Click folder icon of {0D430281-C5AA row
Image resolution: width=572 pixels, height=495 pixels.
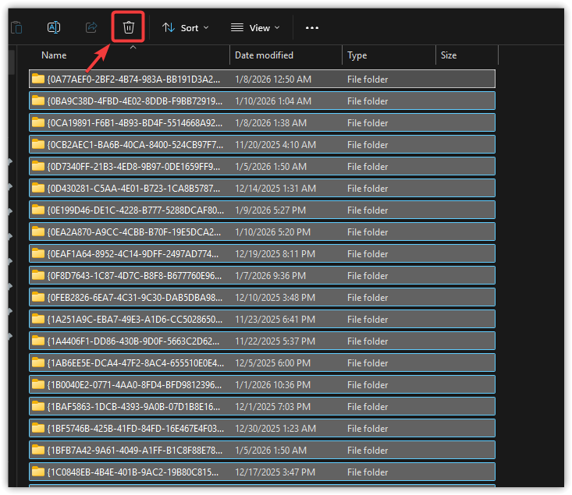point(38,188)
